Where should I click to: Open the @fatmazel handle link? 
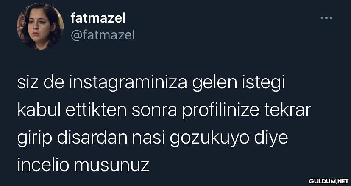103,35
